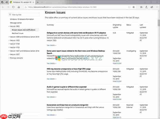Expand Version 1607 and Windows Server 2016
Viewport: 160px width, 119px height.
point(24,51)
